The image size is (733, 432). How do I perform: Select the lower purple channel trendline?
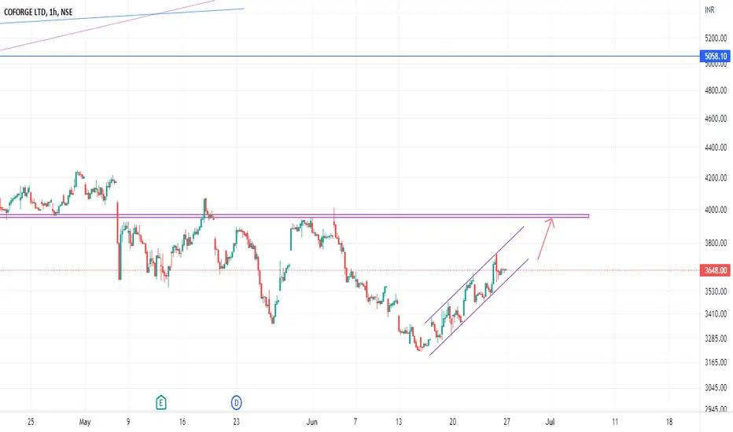[x=479, y=307]
